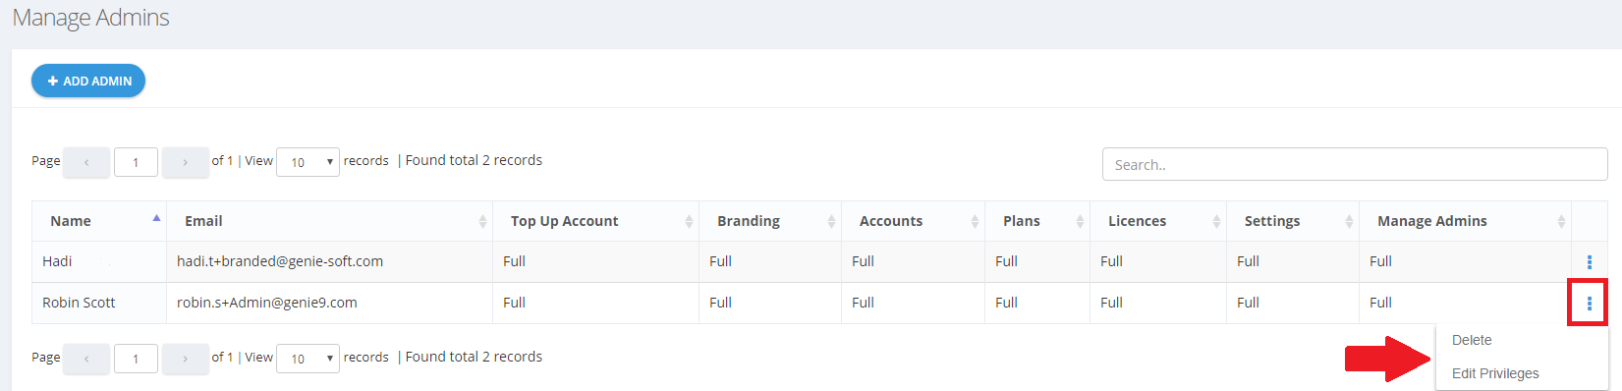Open top records-per-page dropdown
This screenshot has height=391, width=1622.
pyautogui.click(x=308, y=162)
